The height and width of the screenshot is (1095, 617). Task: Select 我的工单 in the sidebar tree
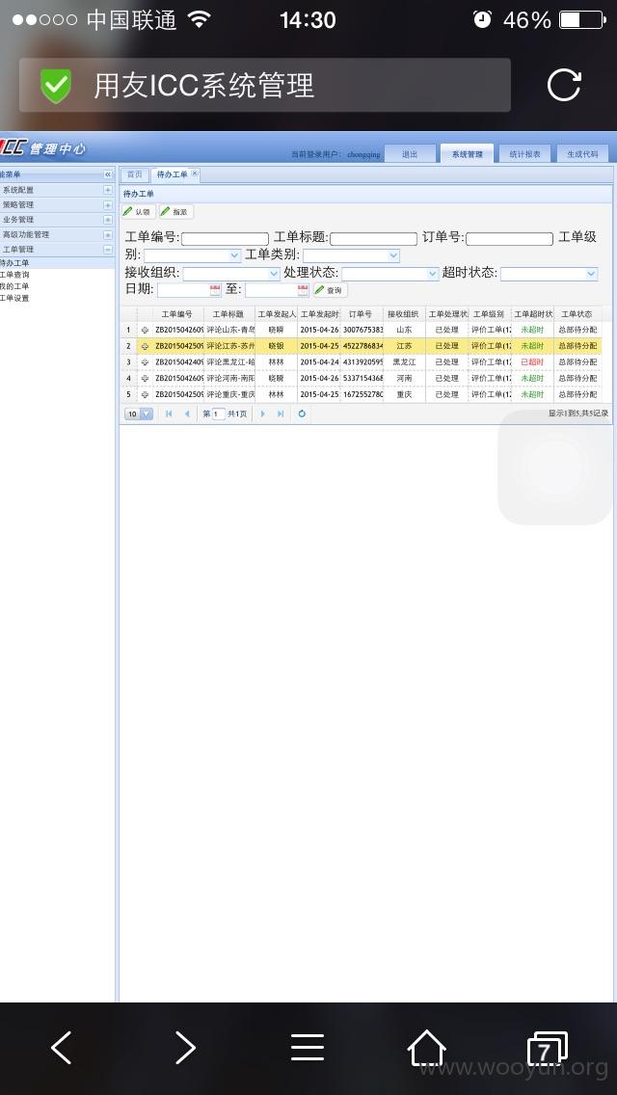point(13,286)
